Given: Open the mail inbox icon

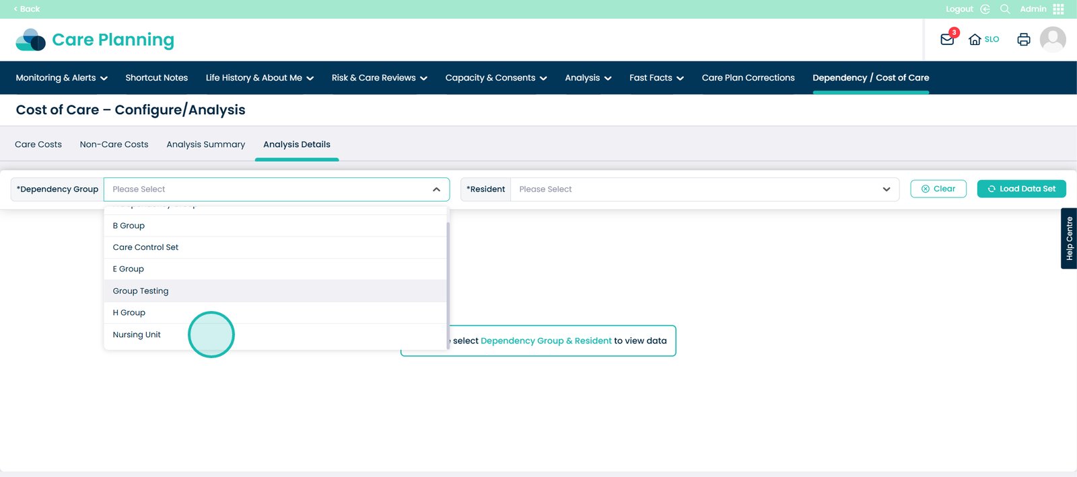Looking at the screenshot, I should (947, 40).
